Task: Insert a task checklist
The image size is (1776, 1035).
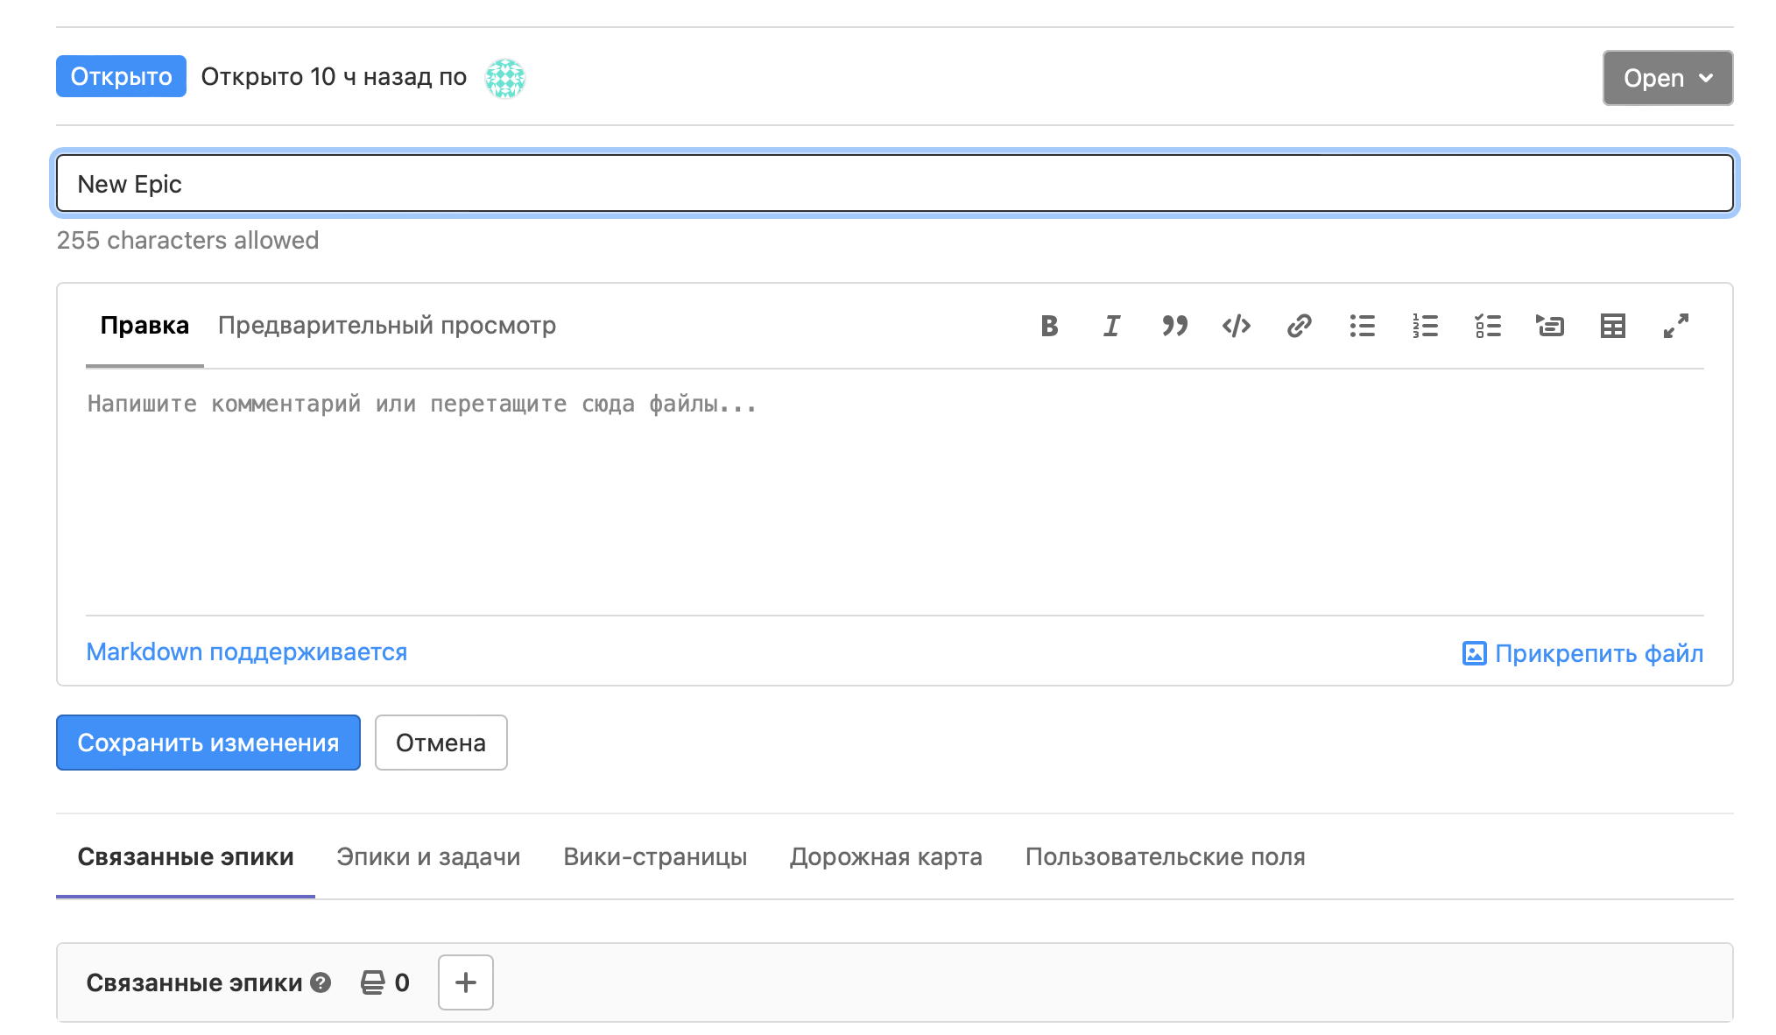Action: pos(1488,326)
